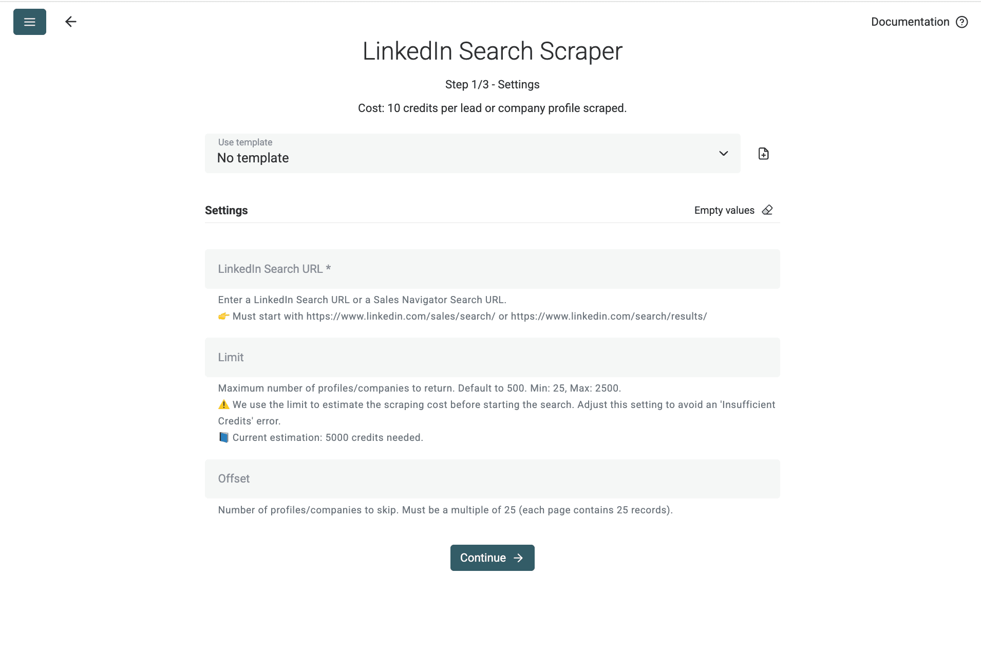The width and height of the screenshot is (981, 667).
Task: Select the Settings section header
Action: (x=226, y=210)
